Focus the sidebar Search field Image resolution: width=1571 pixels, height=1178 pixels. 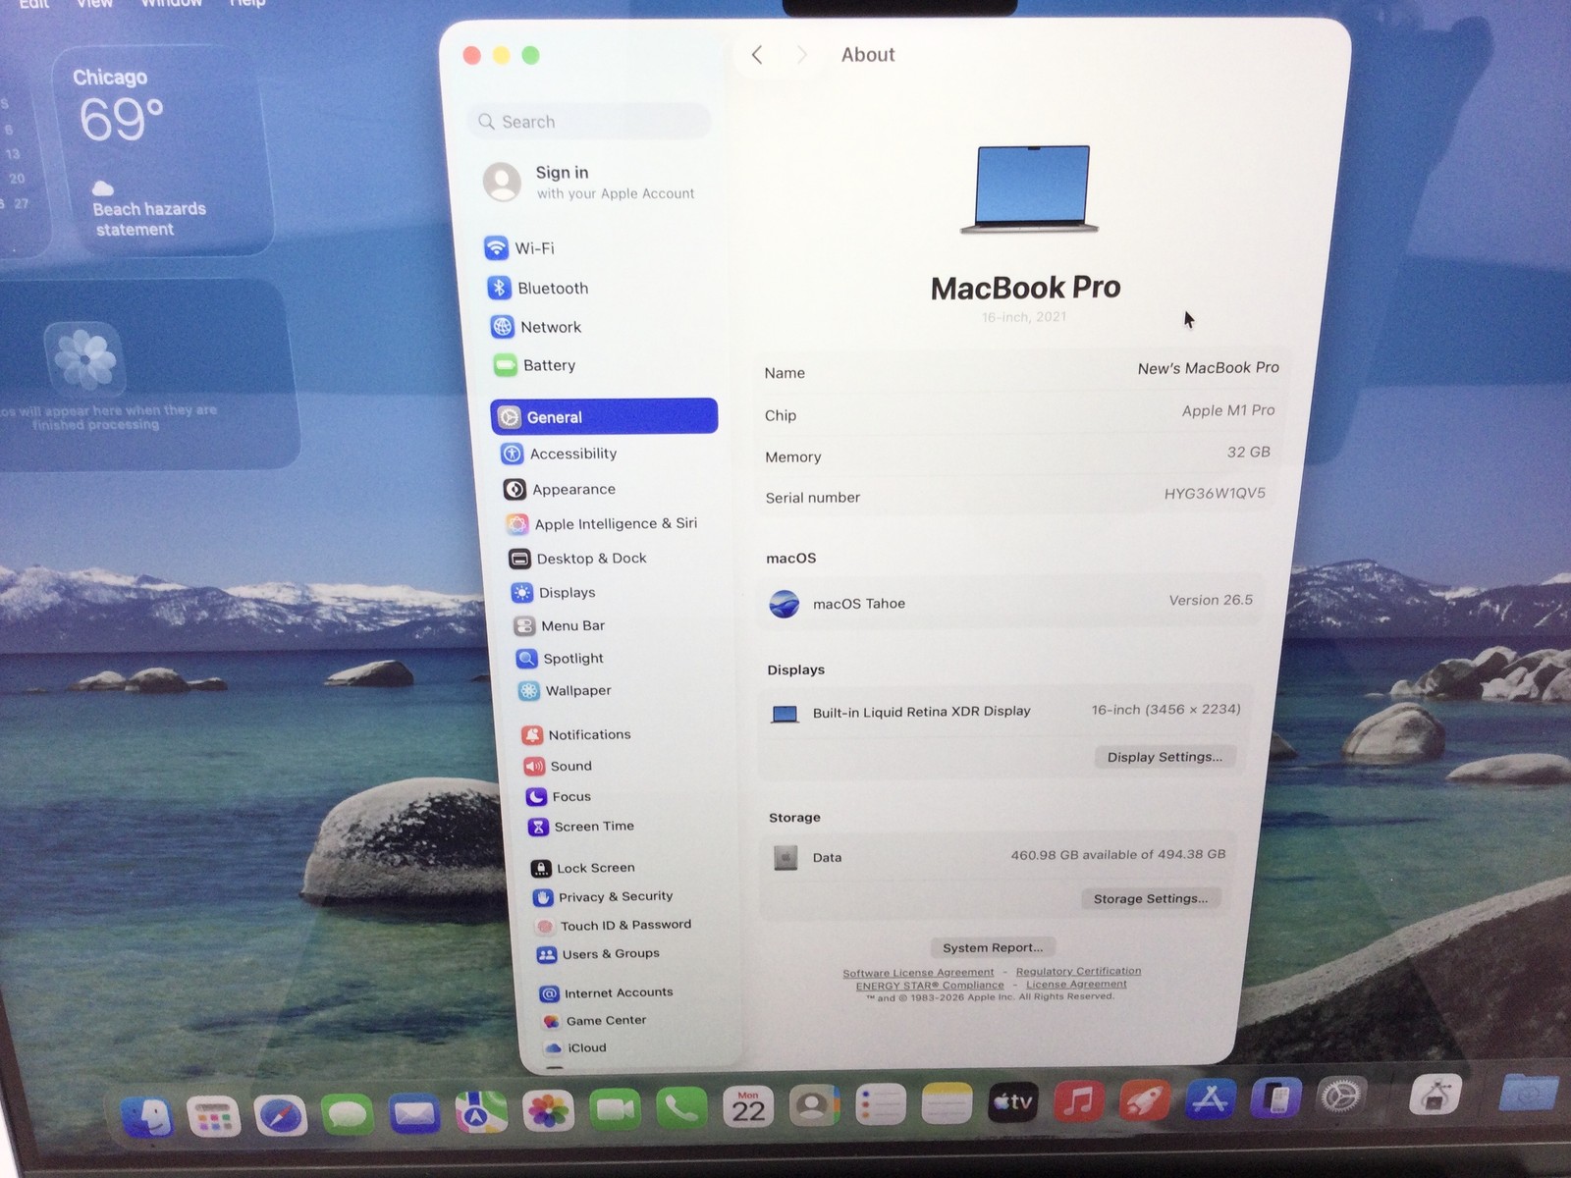[589, 122]
